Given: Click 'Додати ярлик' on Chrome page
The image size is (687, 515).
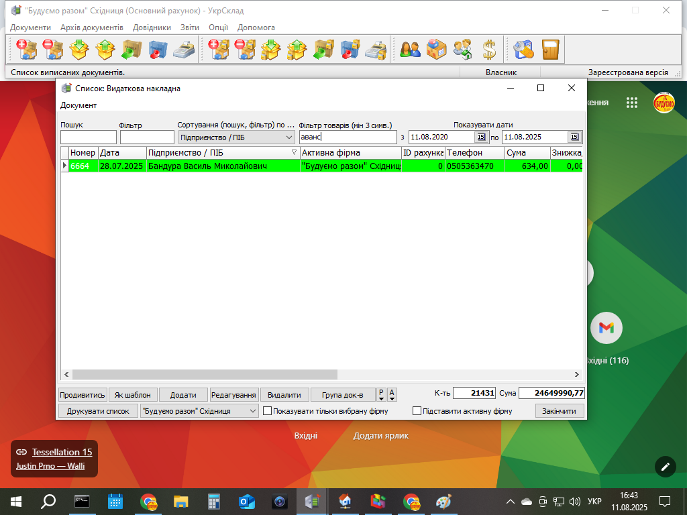Looking at the screenshot, I should (381, 436).
